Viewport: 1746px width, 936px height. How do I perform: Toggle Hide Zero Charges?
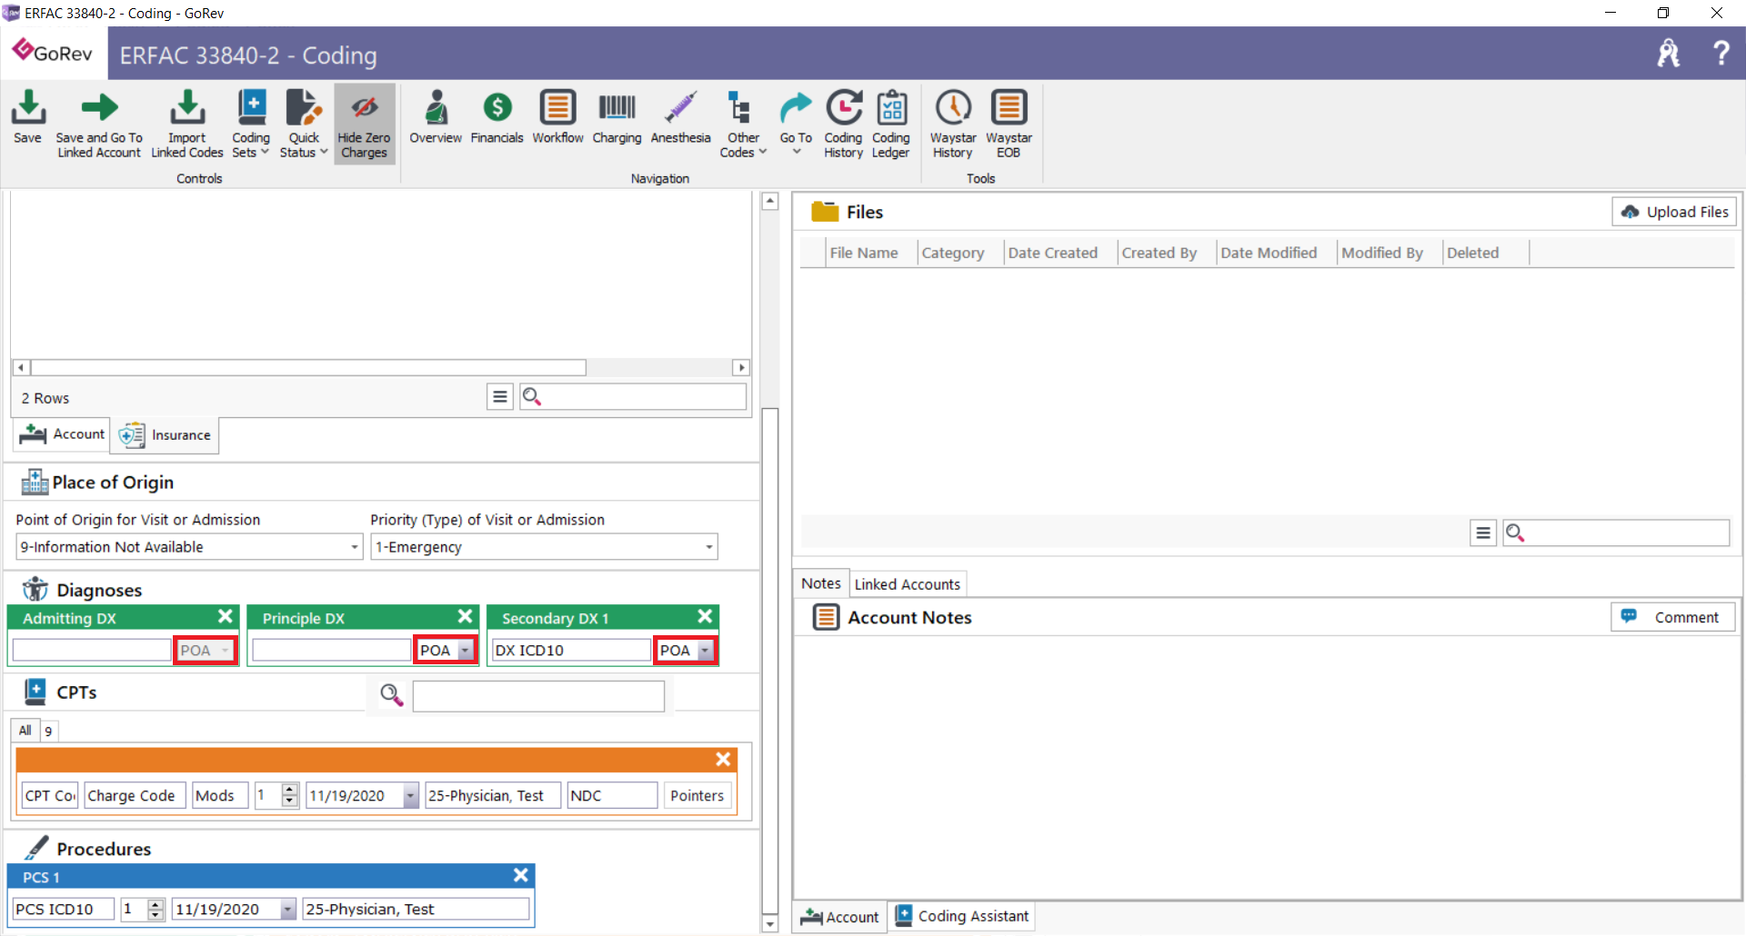point(365,124)
